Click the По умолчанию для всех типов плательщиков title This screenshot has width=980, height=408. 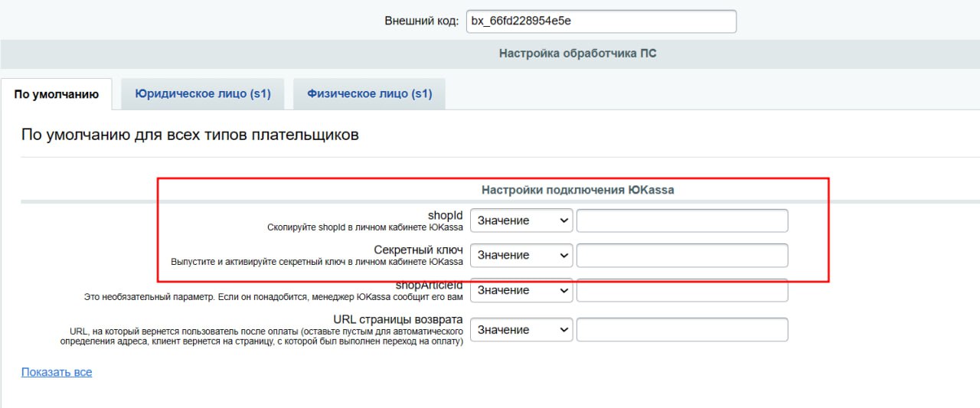point(190,135)
